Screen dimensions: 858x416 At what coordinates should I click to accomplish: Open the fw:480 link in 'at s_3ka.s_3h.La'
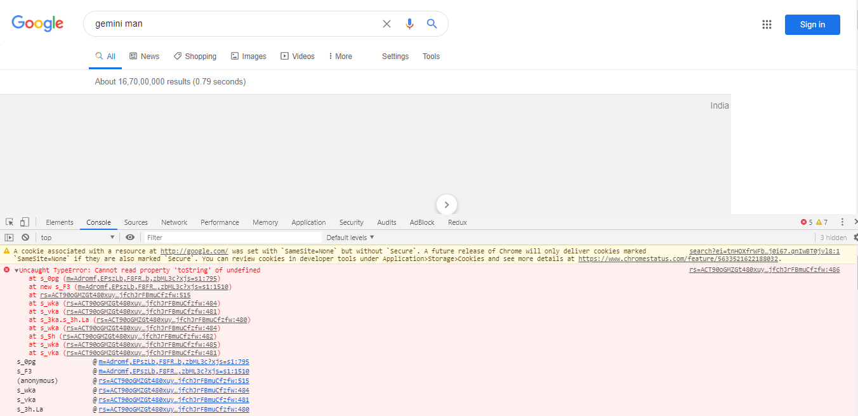(171, 320)
